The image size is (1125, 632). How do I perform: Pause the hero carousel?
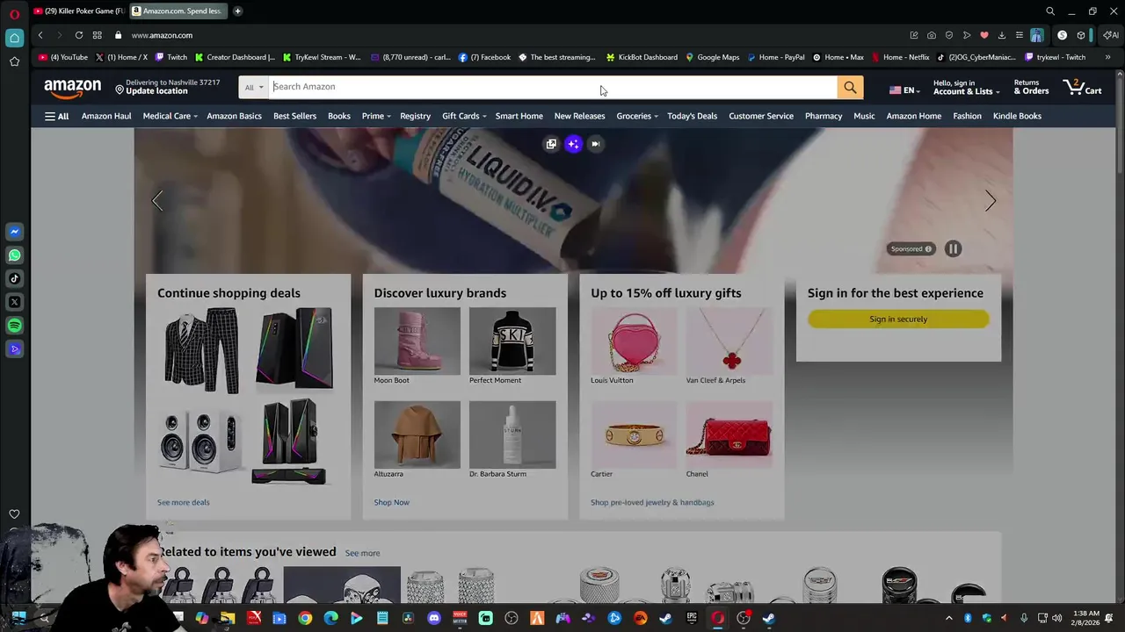953,249
